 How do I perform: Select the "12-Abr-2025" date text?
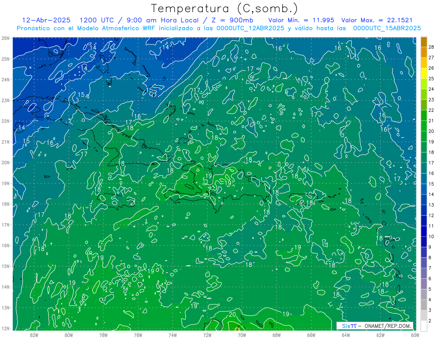(46, 20)
